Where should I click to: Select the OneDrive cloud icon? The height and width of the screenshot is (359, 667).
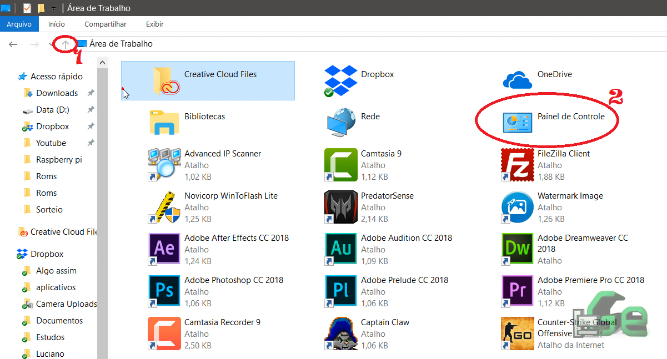tap(518, 80)
